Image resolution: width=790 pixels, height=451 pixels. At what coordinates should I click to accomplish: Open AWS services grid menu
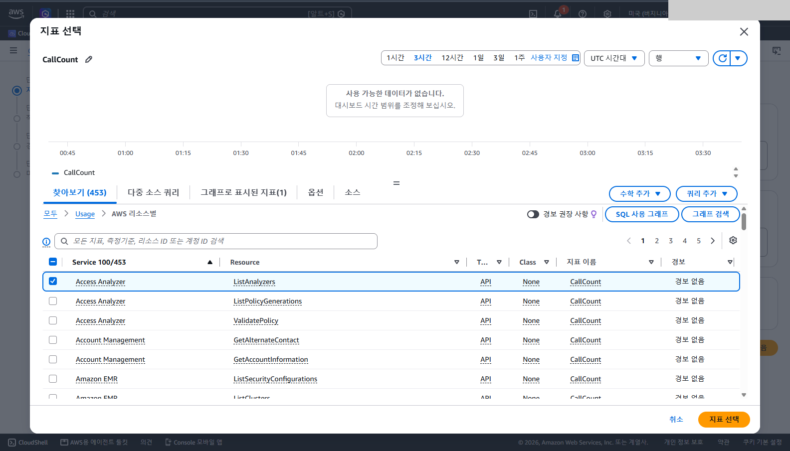pyautogui.click(x=70, y=13)
